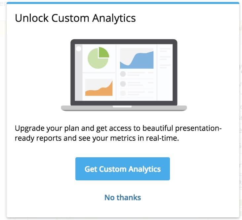Click the faded third list row in the illustration
The image size is (242, 220).
(x=137, y=93)
